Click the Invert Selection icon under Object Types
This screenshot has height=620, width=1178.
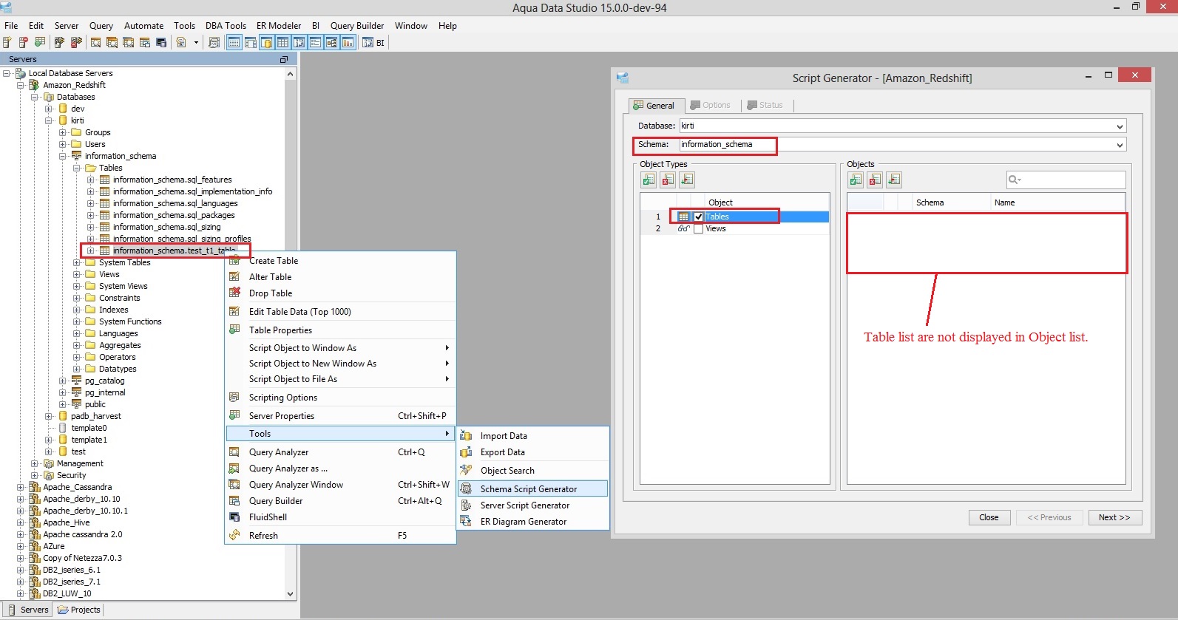pyautogui.click(x=687, y=180)
